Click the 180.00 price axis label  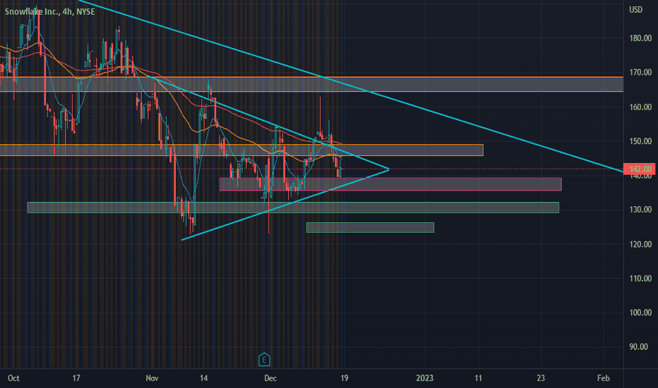point(640,38)
